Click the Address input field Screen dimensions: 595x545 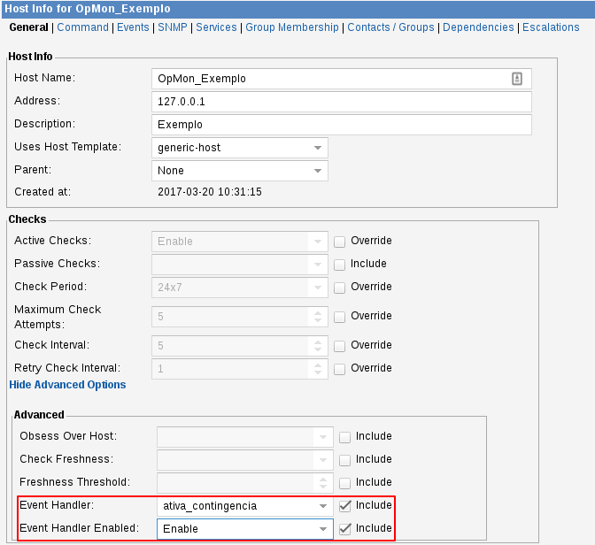[341, 102]
